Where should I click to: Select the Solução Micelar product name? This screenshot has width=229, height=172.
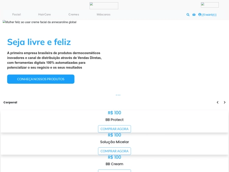(114, 142)
